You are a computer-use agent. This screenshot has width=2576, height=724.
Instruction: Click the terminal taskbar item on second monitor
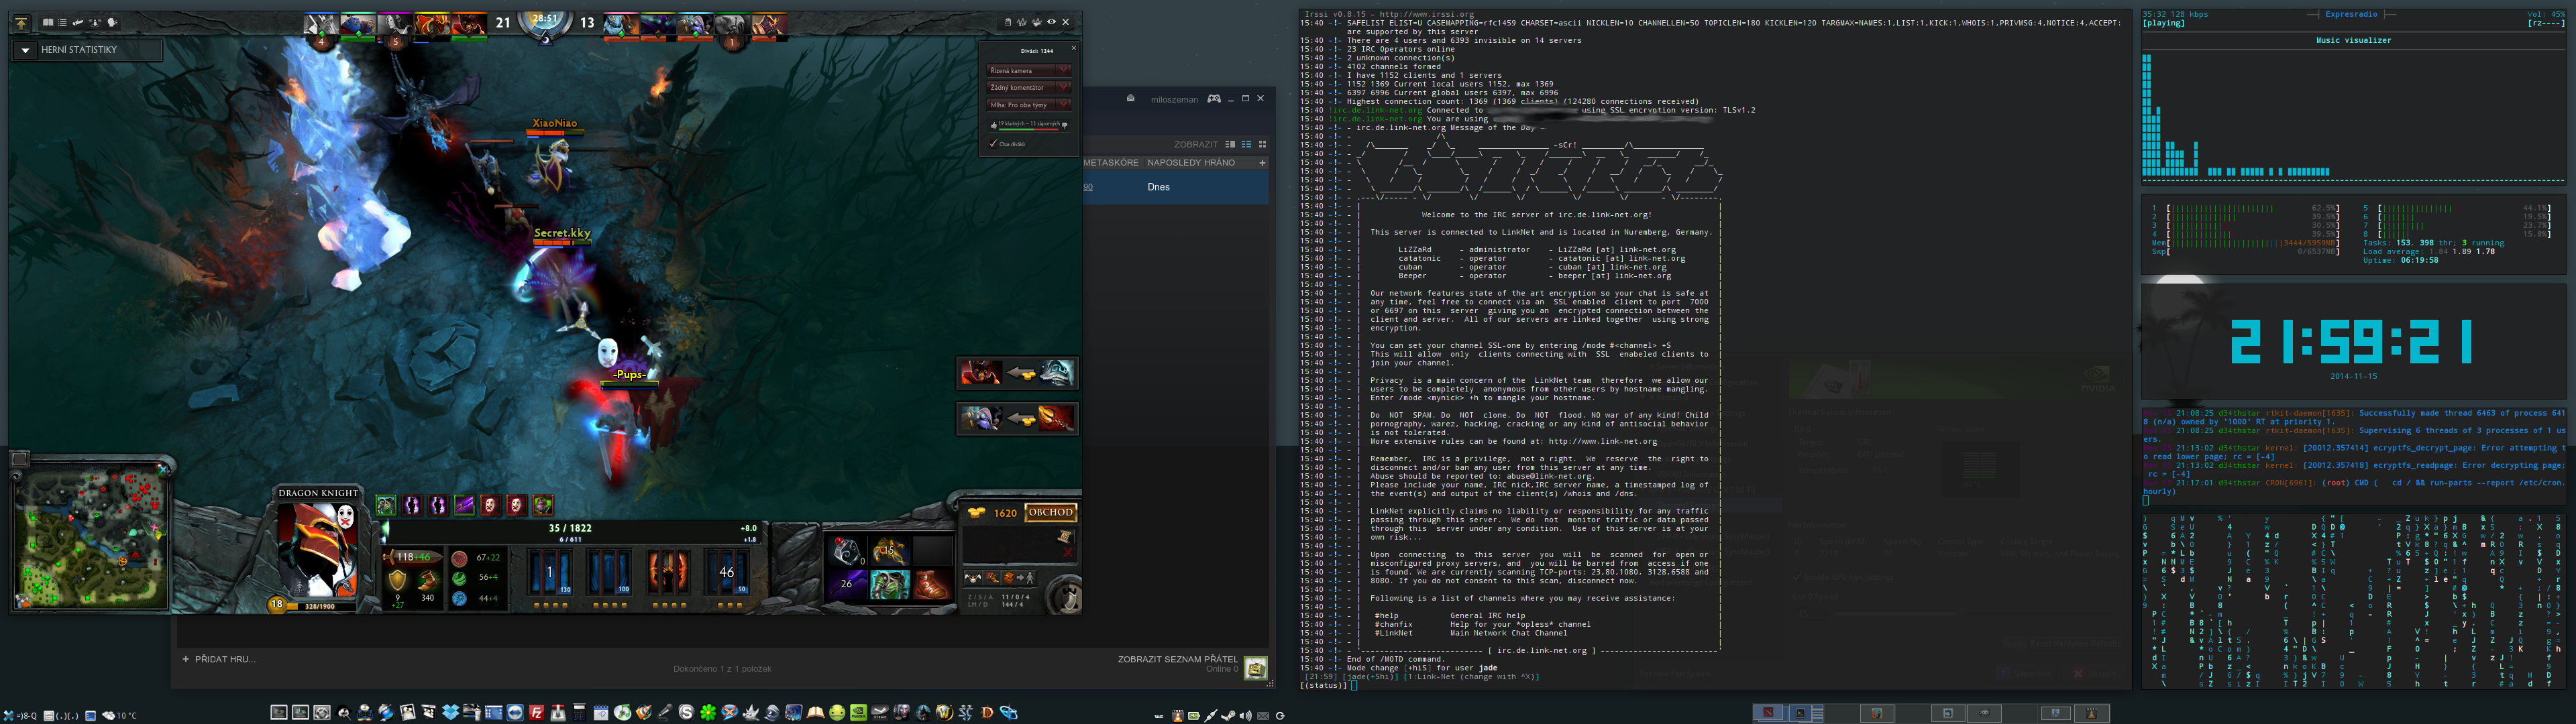point(1801,713)
